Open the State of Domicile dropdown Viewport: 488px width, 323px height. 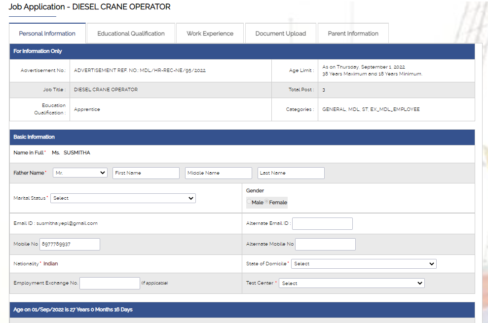click(364, 264)
